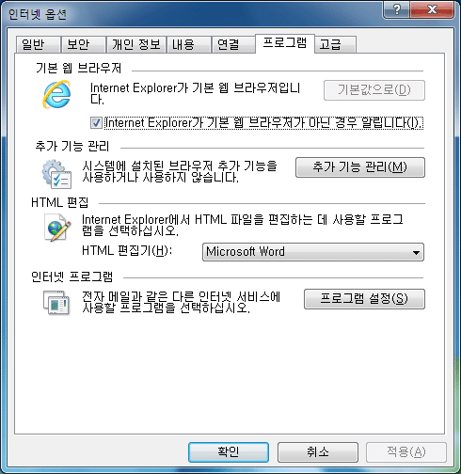Image resolution: width=461 pixels, height=474 pixels.
Task: Open the 개인 정보 tab
Action: [x=136, y=44]
